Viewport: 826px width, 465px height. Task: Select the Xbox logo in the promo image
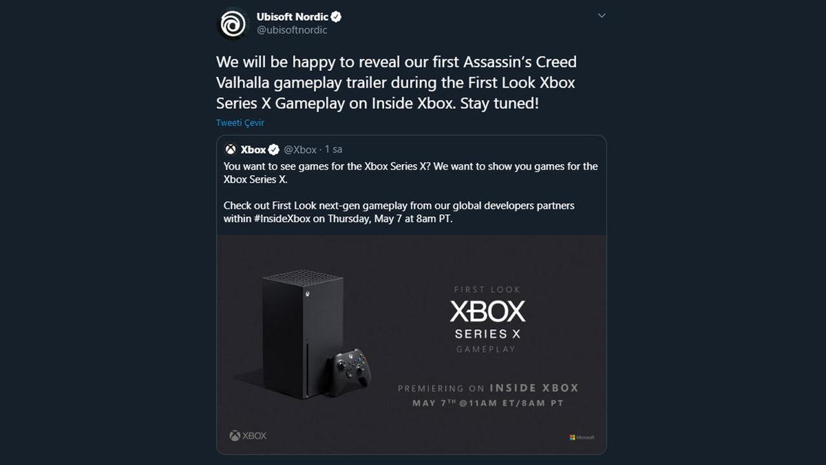tap(248, 435)
